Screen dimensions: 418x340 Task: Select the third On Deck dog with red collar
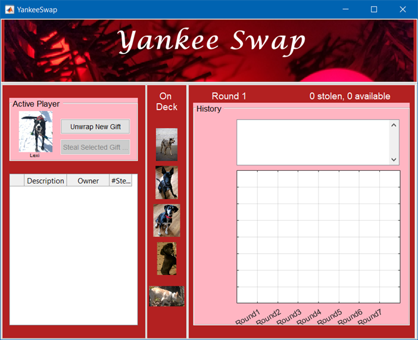pos(167,220)
